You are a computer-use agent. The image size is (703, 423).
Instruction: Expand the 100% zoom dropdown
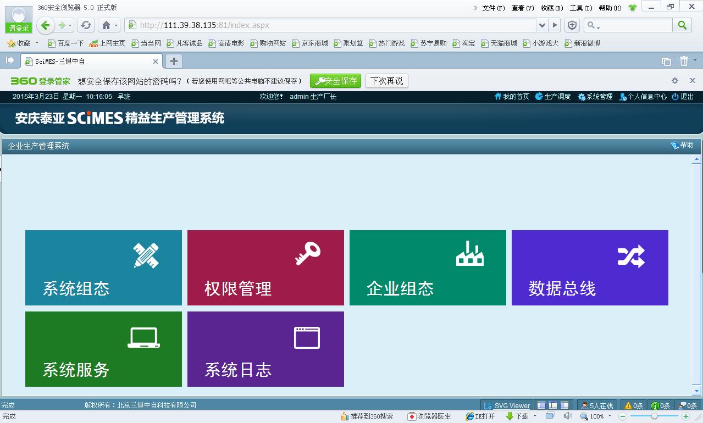point(610,416)
